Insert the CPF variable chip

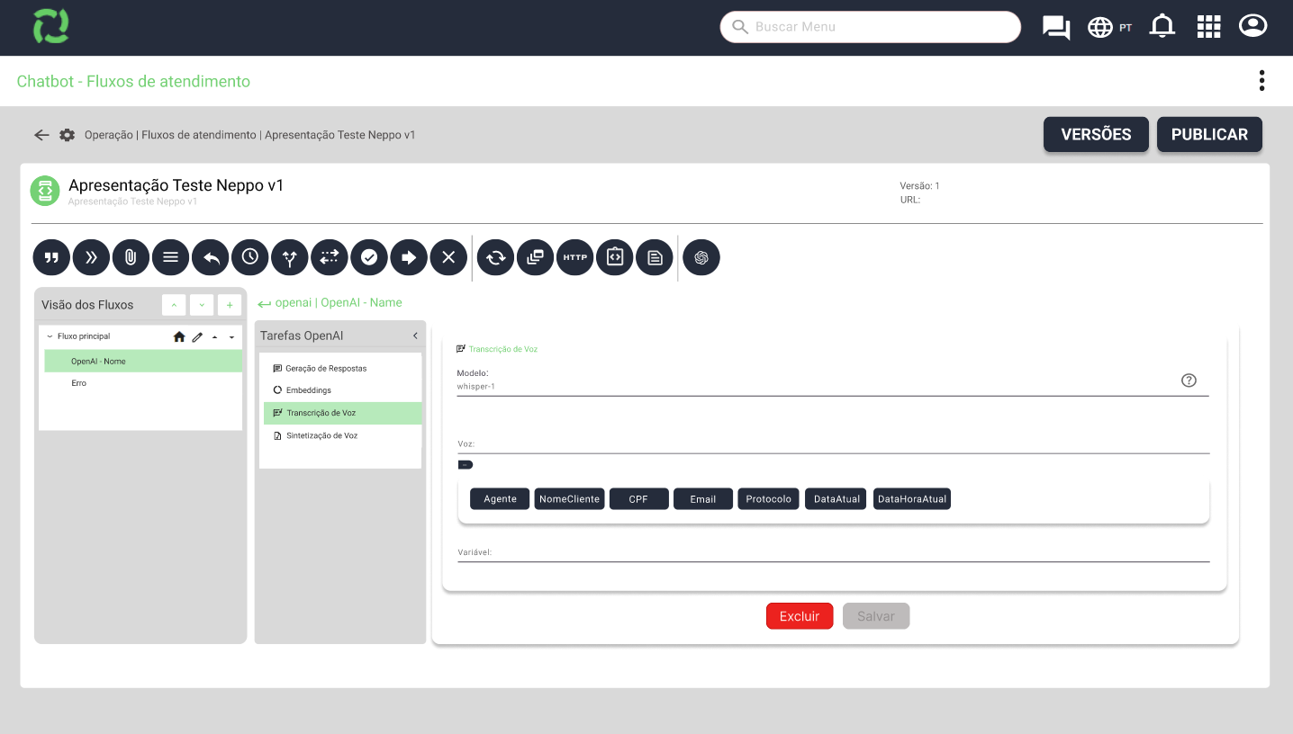click(x=638, y=499)
